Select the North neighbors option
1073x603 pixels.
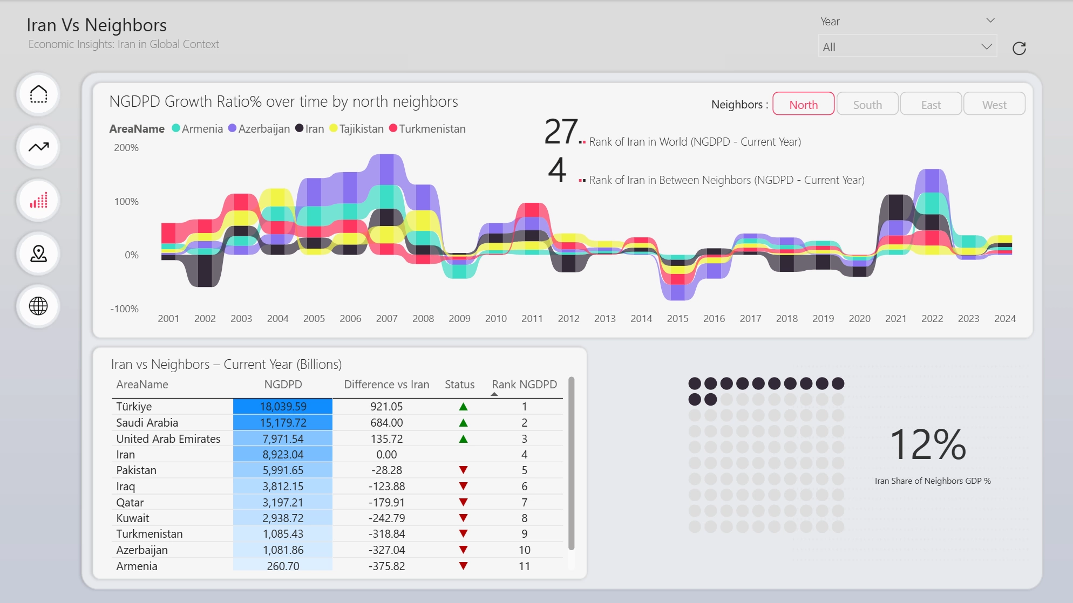point(804,104)
